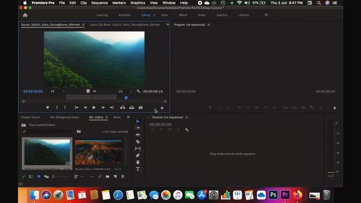The image size is (361, 203).
Task: Show more workspaces overflow chevron
Action: coord(266,15)
